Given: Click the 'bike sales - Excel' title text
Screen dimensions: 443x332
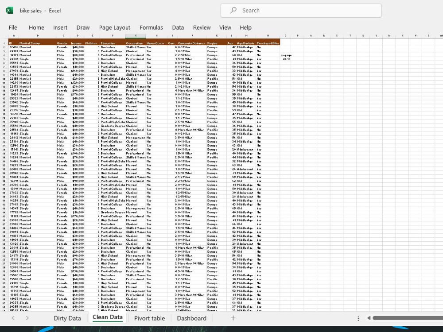Looking at the screenshot, I should point(40,11).
